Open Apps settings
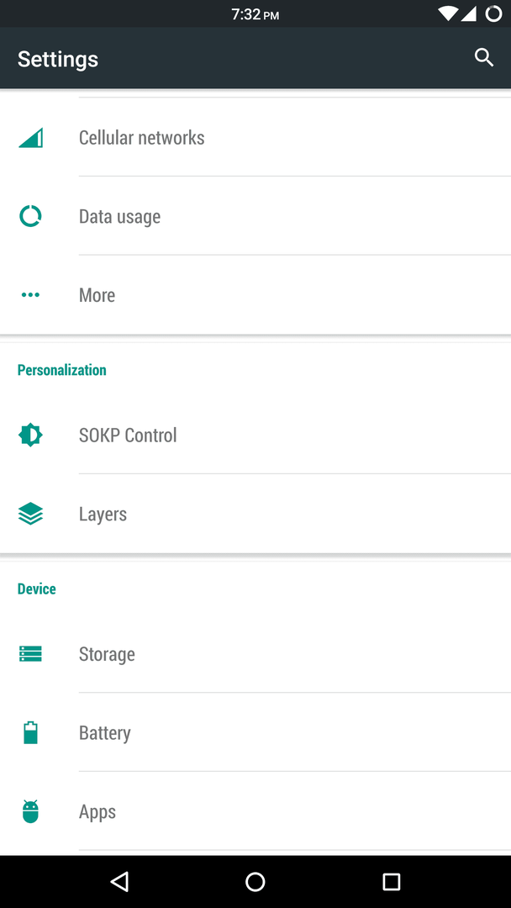 255,811
